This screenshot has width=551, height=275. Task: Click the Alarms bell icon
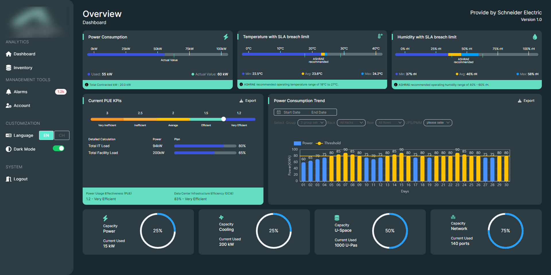[9, 92]
